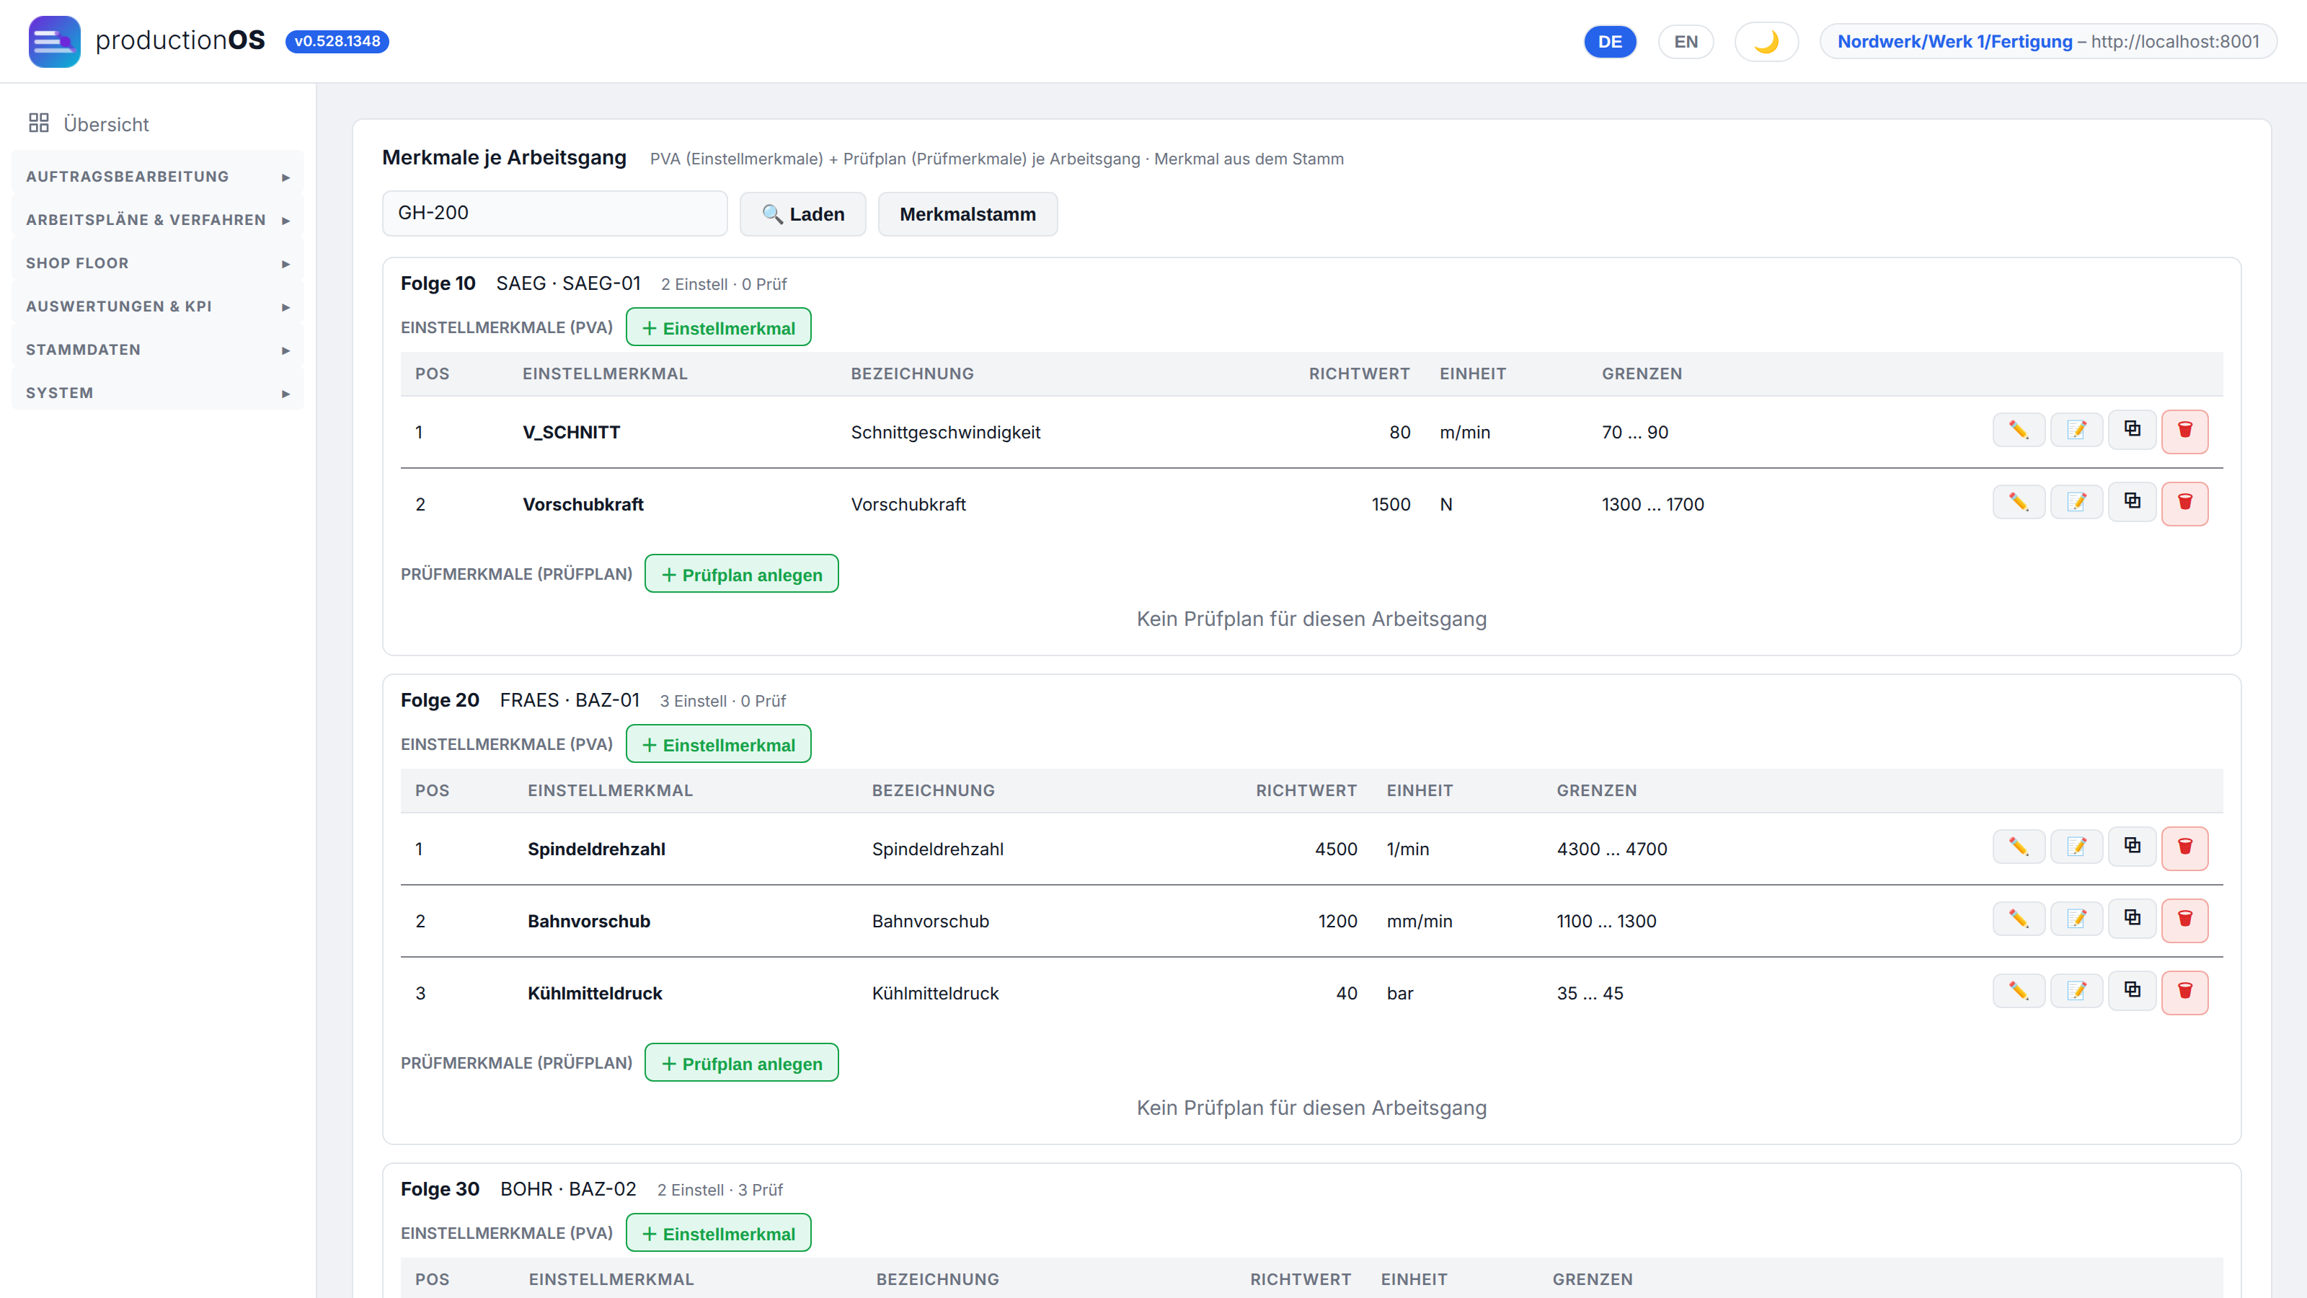2307x1298 pixels.
Task: Copy the V_SCHNITT row with duplicate icon
Action: (2133, 429)
